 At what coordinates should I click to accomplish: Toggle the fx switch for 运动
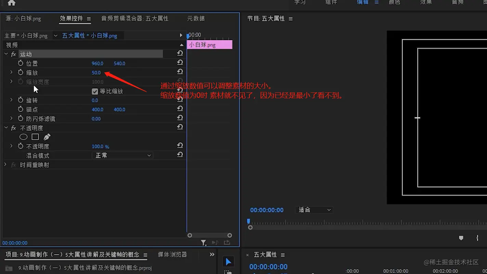[x=13, y=54]
